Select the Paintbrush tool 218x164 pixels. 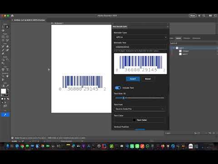pos(3,50)
